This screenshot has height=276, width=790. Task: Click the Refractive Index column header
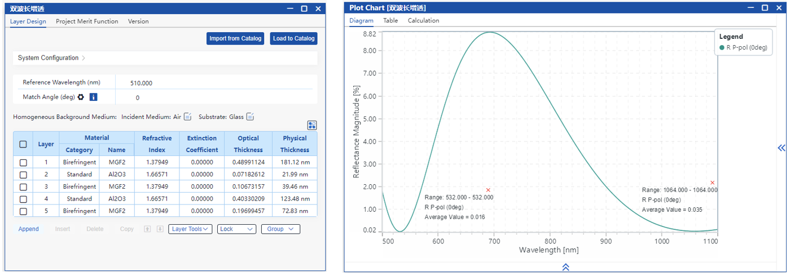(x=157, y=144)
